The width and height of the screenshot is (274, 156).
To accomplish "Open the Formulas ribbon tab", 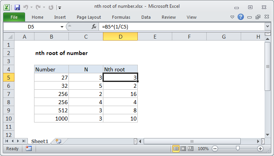I will click(x=121, y=17).
